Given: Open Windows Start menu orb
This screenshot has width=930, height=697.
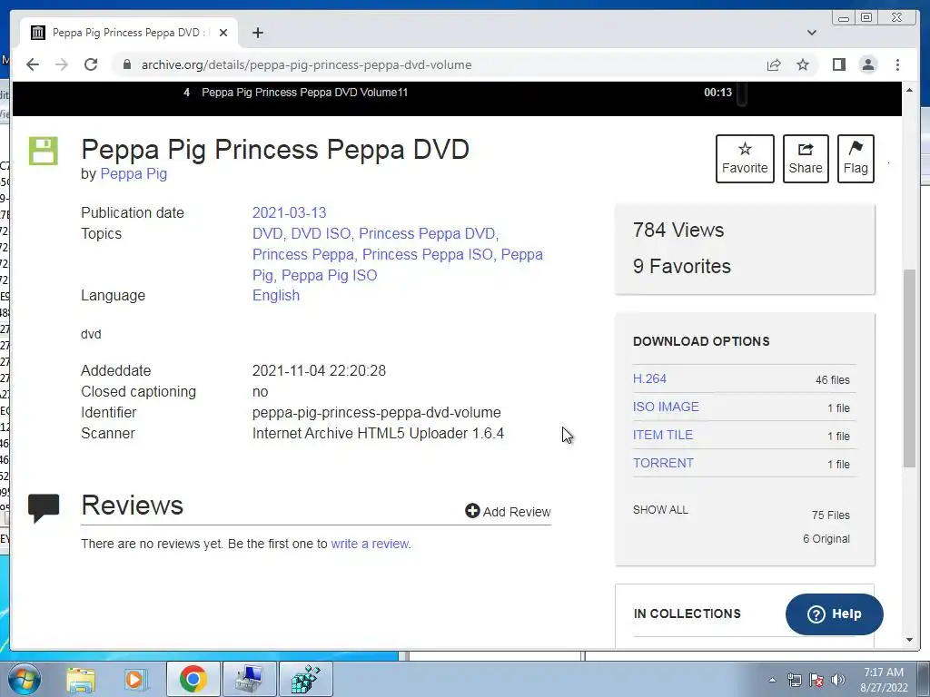Looking at the screenshot, I should click(25, 679).
